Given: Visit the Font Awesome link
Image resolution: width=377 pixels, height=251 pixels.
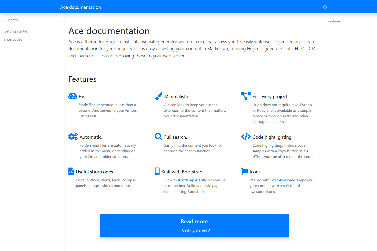Looking at the screenshot, I should [283, 180].
